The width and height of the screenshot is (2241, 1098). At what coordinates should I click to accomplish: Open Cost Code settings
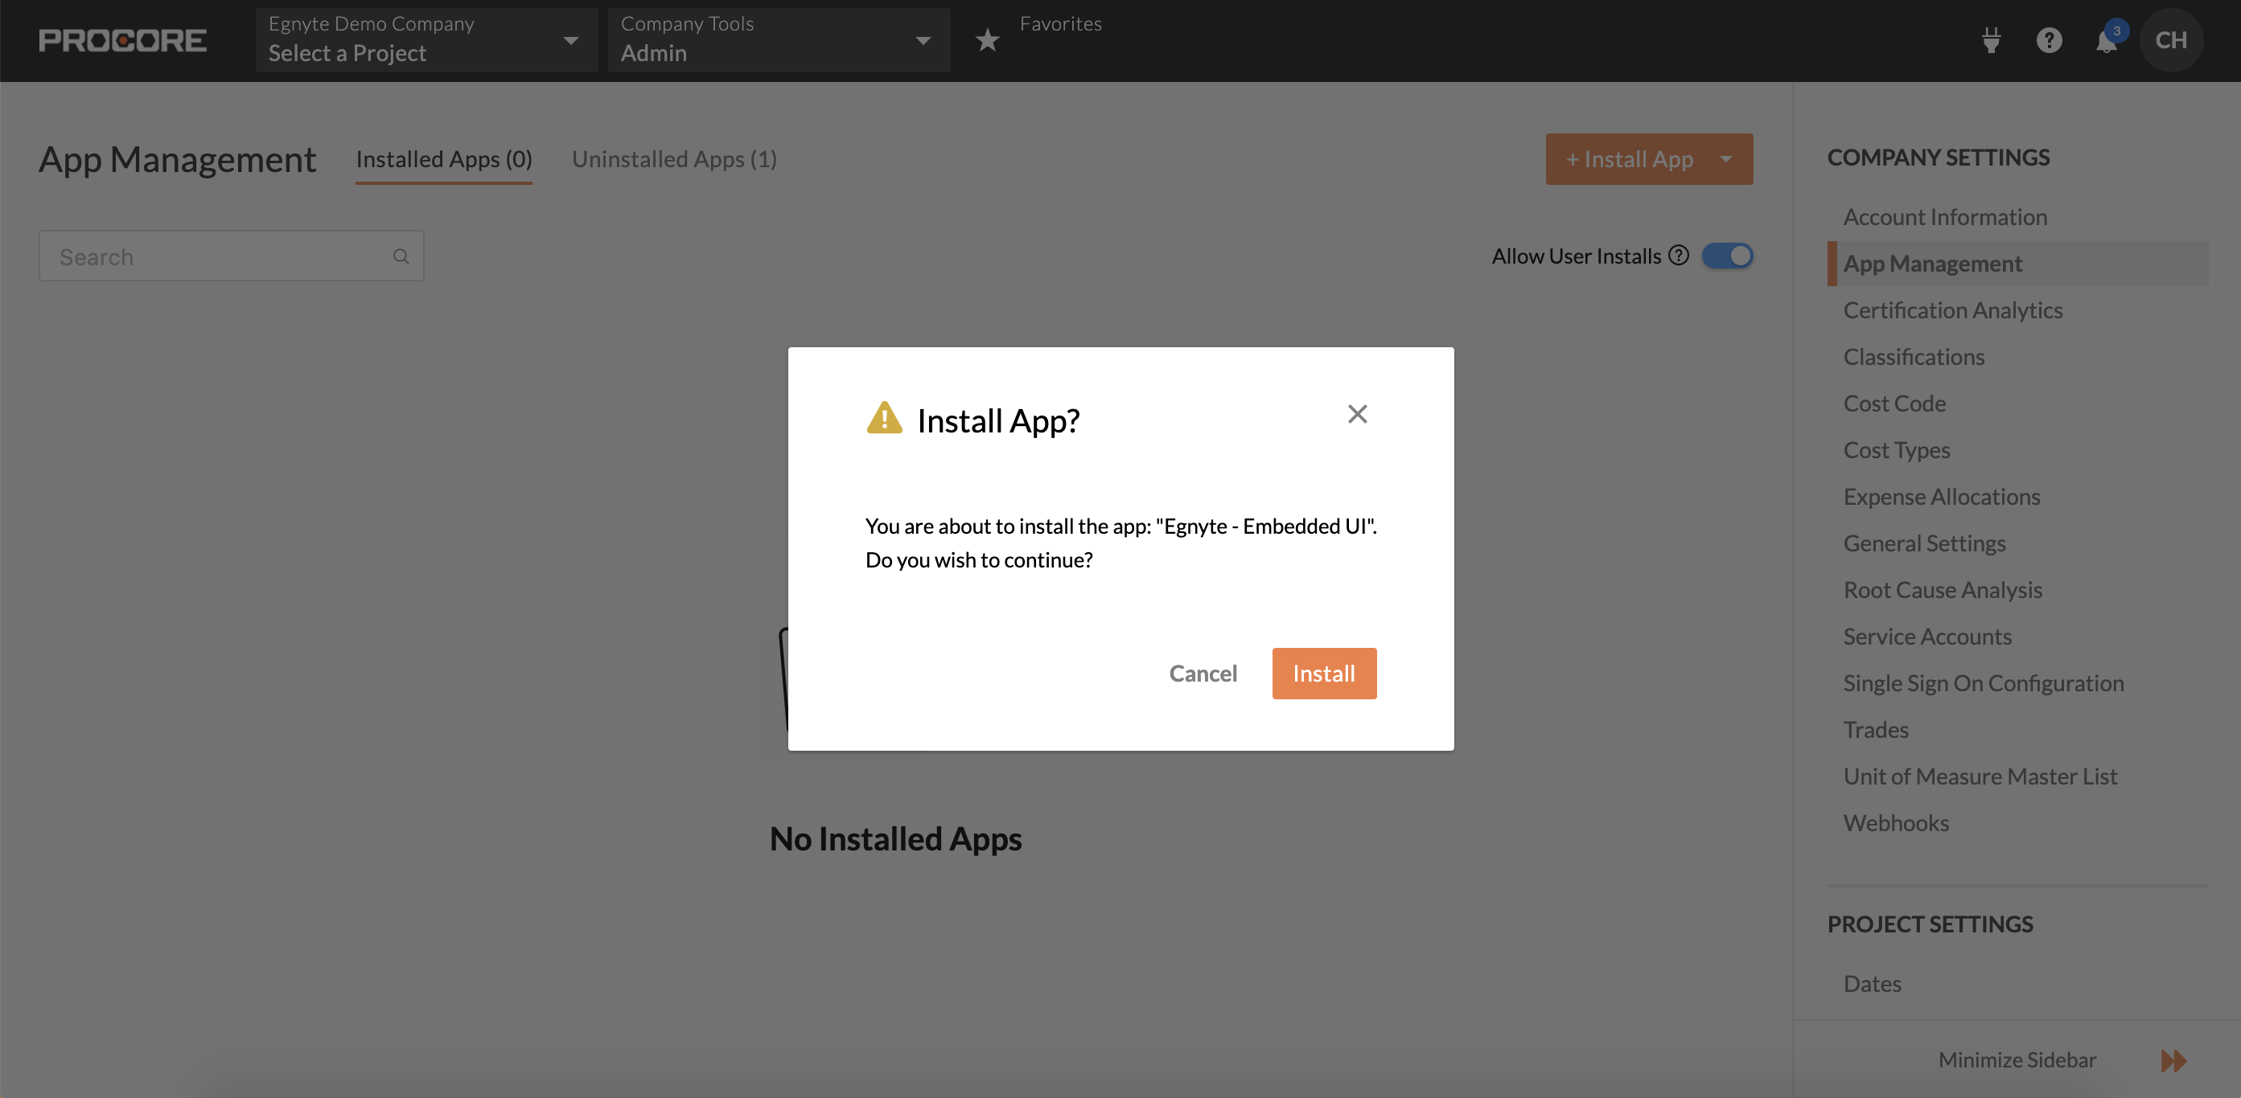pyautogui.click(x=1894, y=404)
